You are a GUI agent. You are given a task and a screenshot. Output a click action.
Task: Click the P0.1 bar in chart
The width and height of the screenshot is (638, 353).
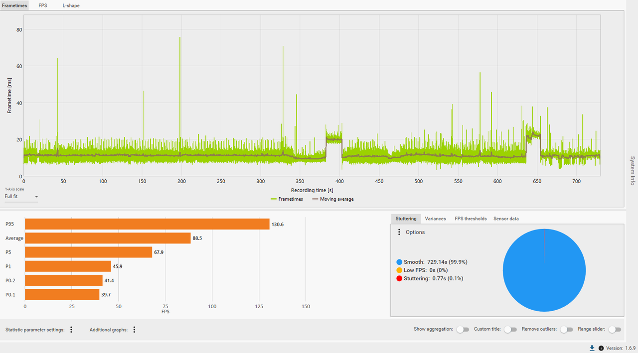(62, 295)
